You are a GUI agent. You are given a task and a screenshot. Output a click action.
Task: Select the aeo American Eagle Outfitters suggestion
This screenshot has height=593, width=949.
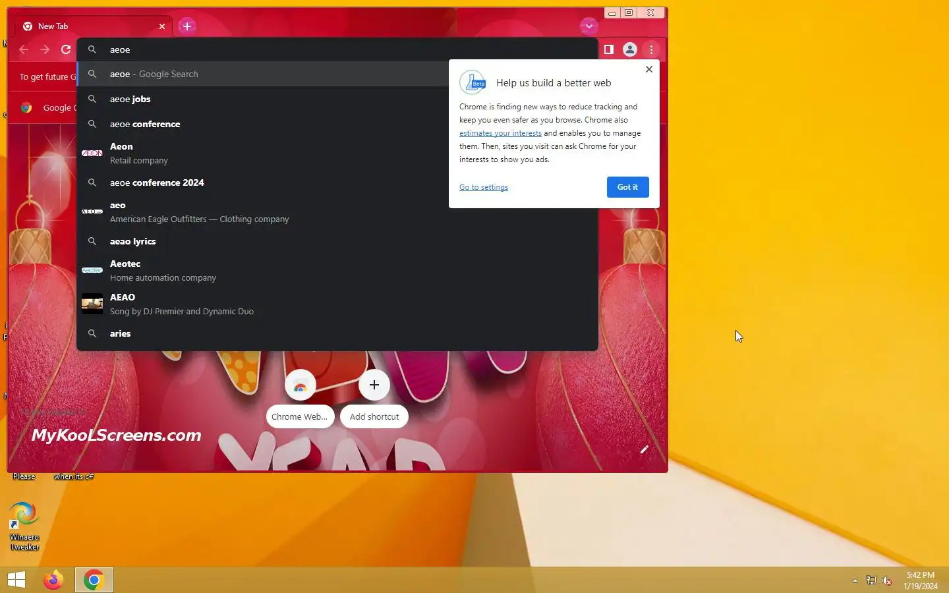337,212
